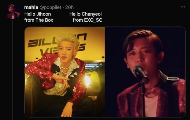Click the display name mahie
This screenshot has height=120, width=190.
(31, 7)
